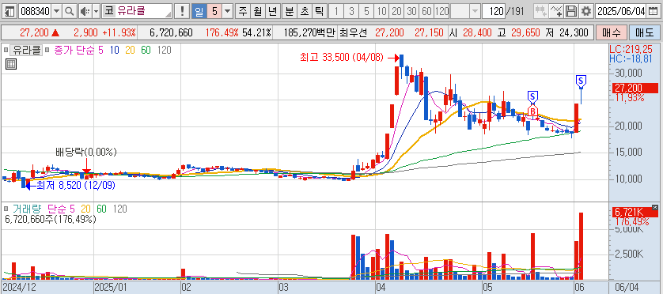Click the date field 2025/06/04
The width and height of the screenshot is (663, 294).
pyautogui.click(x=621, y=11)
